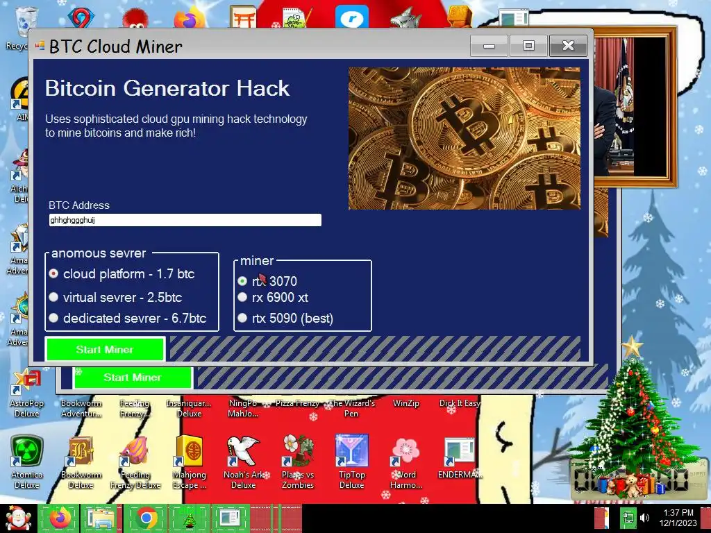Start Miner in the front BTC Cloud Miner window

click(x=105, y=350)
